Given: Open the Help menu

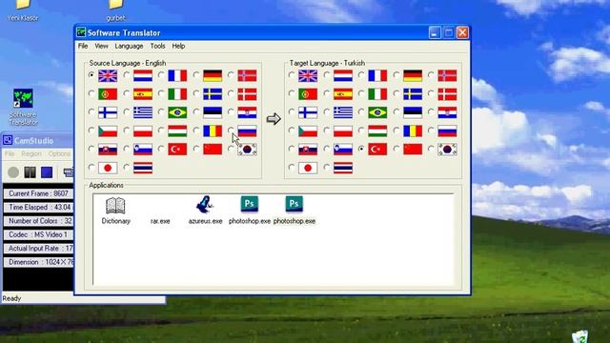Looking at the screenshot, I should click(x=178, y=46).
